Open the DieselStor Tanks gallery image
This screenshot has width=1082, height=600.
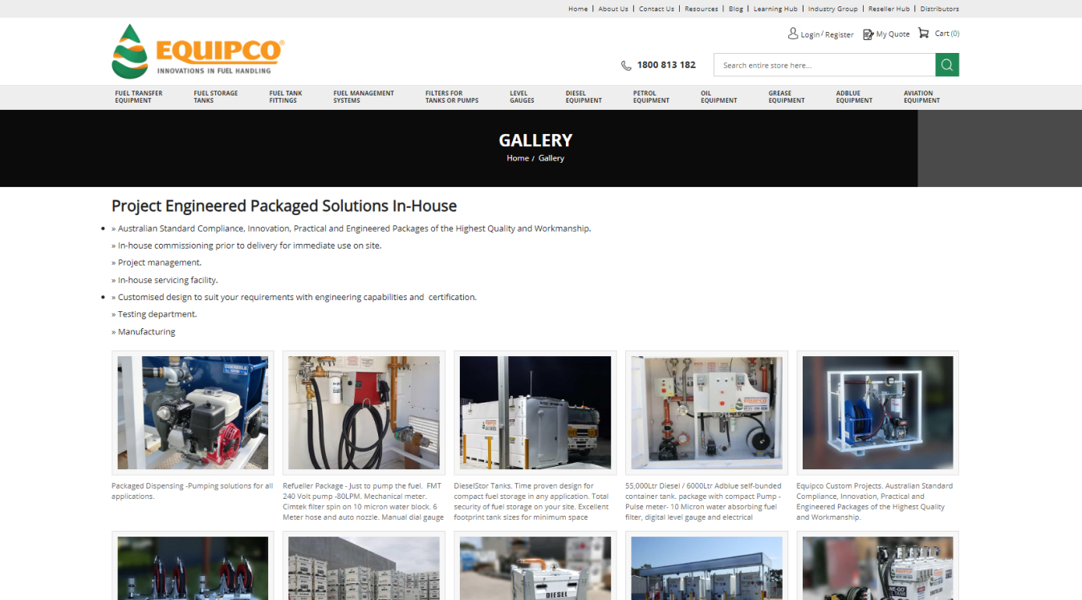[535, 412]
